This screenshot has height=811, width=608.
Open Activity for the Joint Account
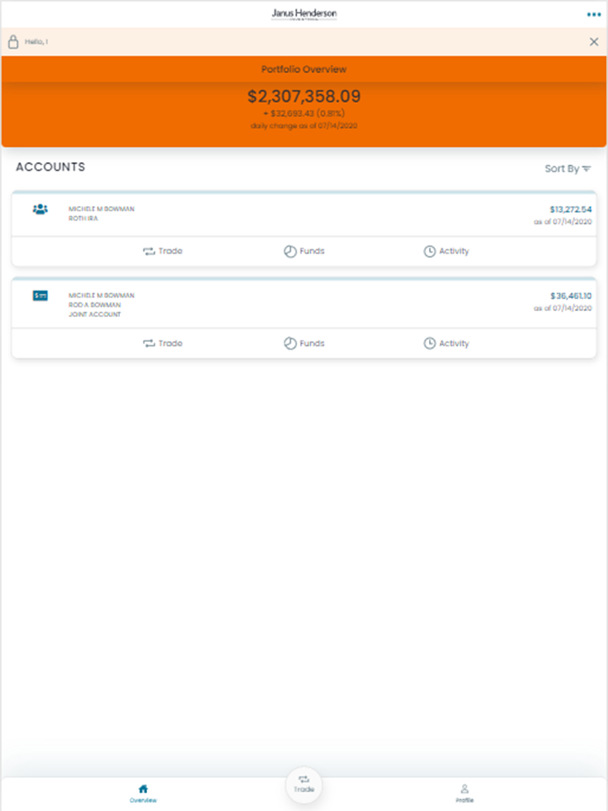(446, 343)
